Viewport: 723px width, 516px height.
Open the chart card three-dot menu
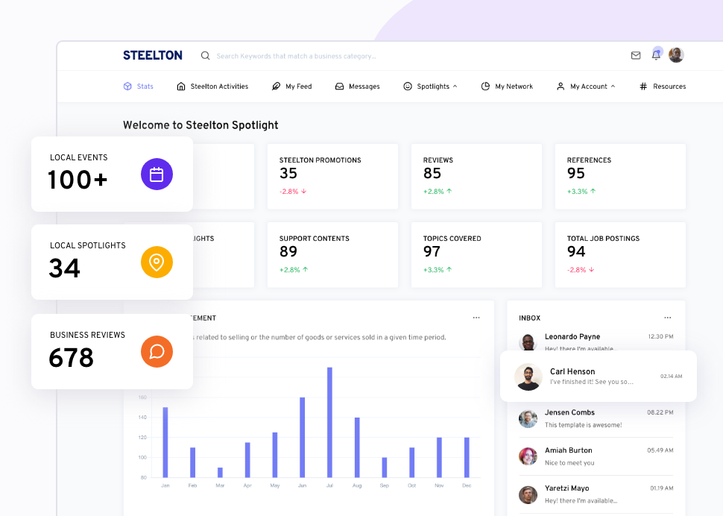(x=476, y=318)
